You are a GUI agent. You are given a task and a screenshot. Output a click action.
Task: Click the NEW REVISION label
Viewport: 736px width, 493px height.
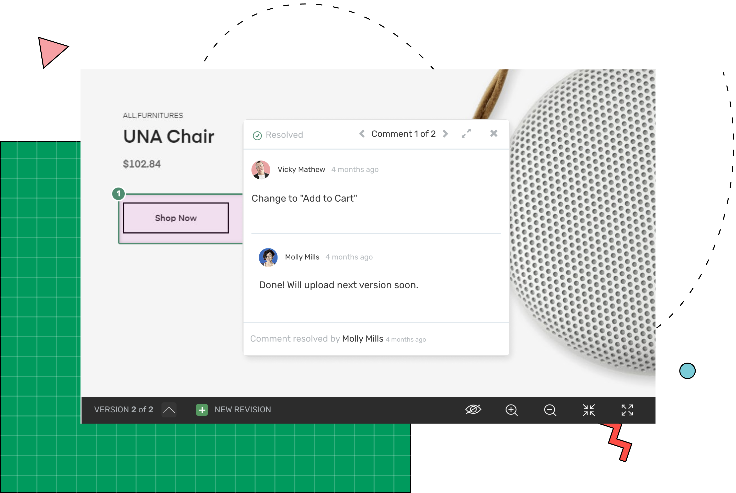pos(243,410)
